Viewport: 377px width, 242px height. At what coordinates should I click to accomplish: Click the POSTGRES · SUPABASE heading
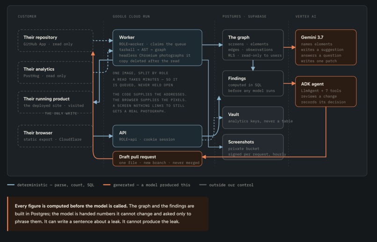coord(244,16)
